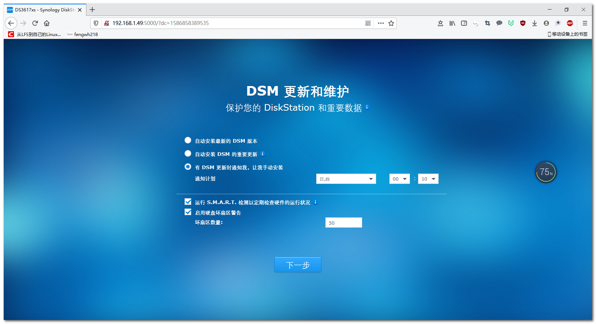Show insecure connection lock info
This screenshot has height=324, width=596.
click(107, 23)
